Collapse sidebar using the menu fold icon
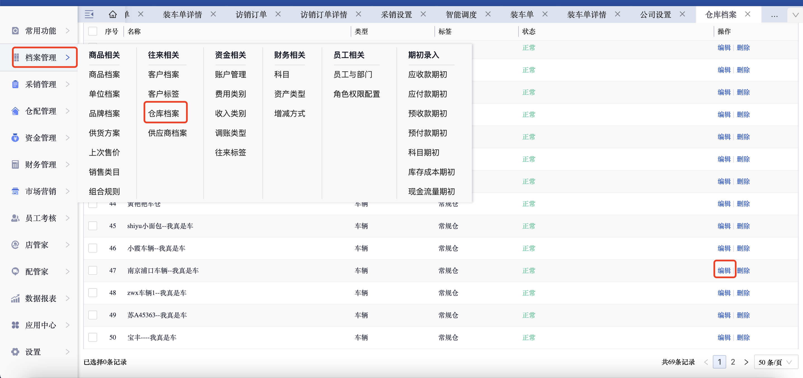This screenshot has height=378, width=803. click(x=89, y=14)
